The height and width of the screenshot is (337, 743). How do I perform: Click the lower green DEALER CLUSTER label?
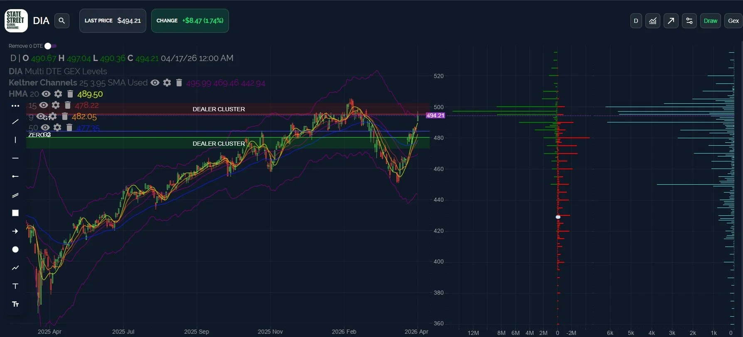tap(219, 144)
